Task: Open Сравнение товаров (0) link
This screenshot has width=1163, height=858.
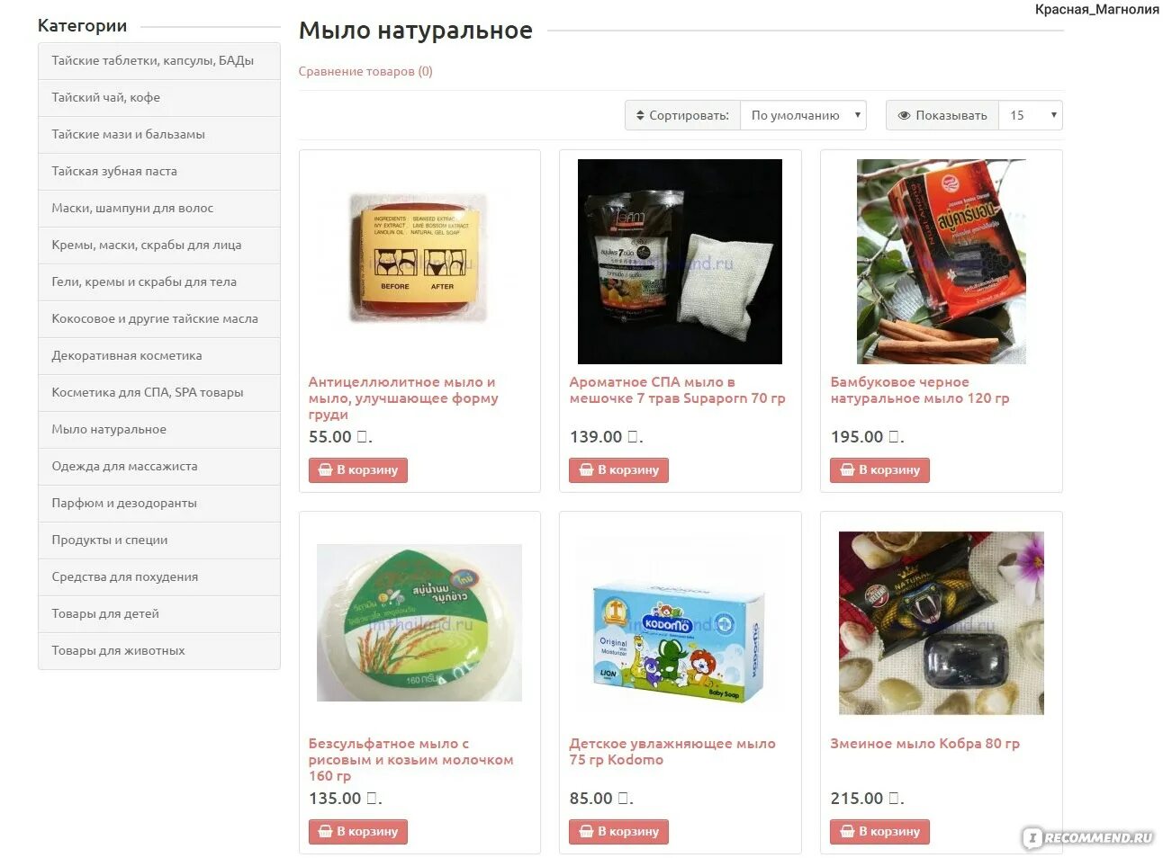Action: [365, 71]
